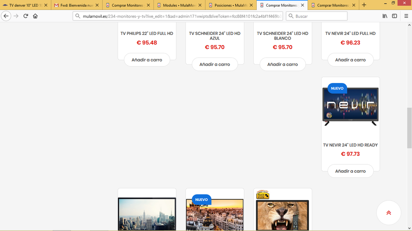Open the Hitachi TV product image

click(215, 215)
